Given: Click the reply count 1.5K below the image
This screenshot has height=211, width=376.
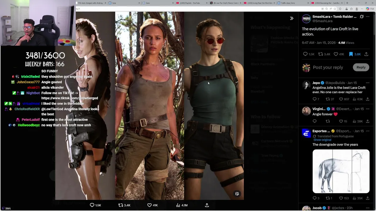Looking at the screenshot, I should pos(95,205).
